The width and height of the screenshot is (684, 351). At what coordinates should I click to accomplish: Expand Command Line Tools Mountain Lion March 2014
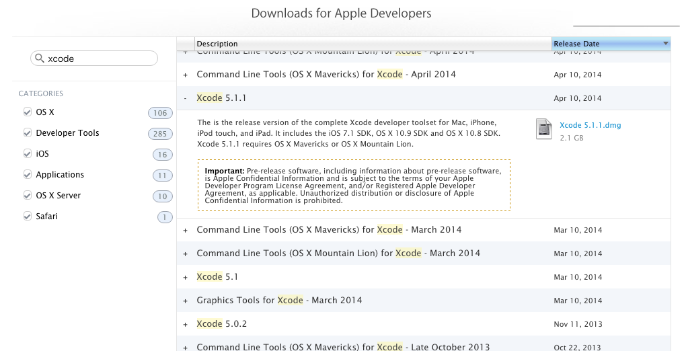(x=186, y=253)
